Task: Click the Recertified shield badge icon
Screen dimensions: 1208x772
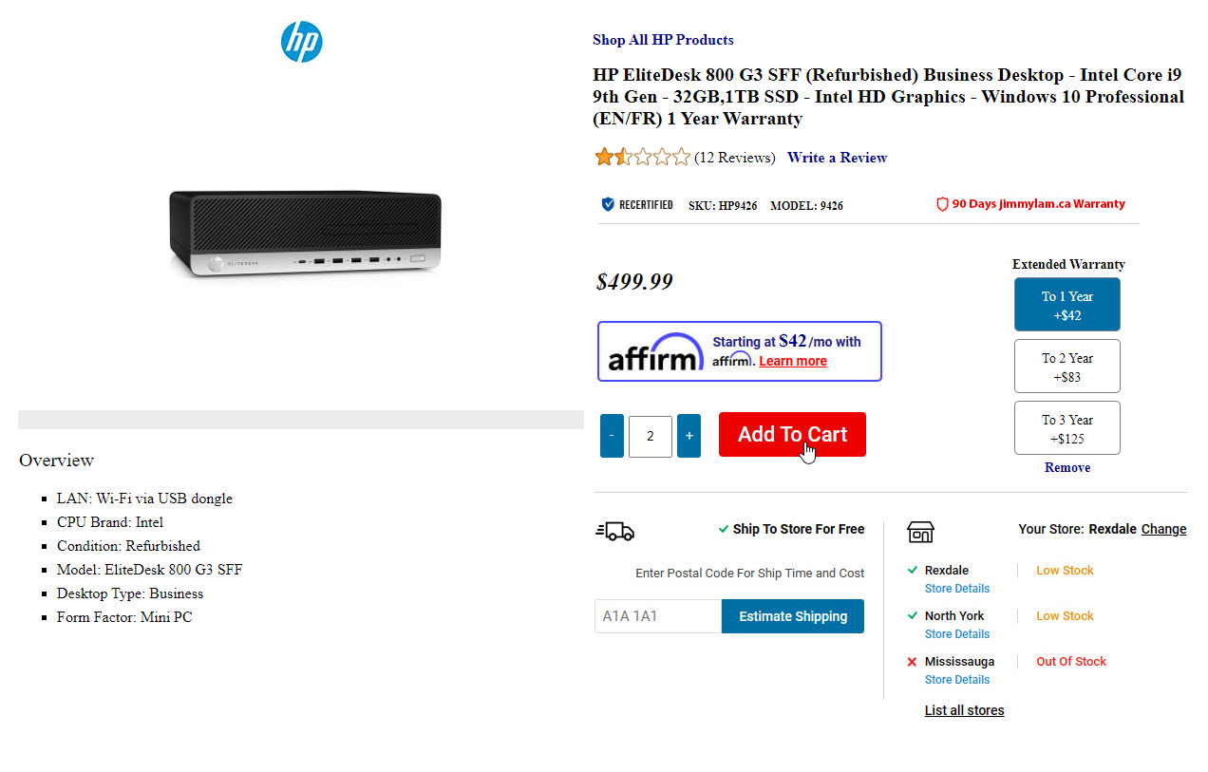Action: [608, 204]
